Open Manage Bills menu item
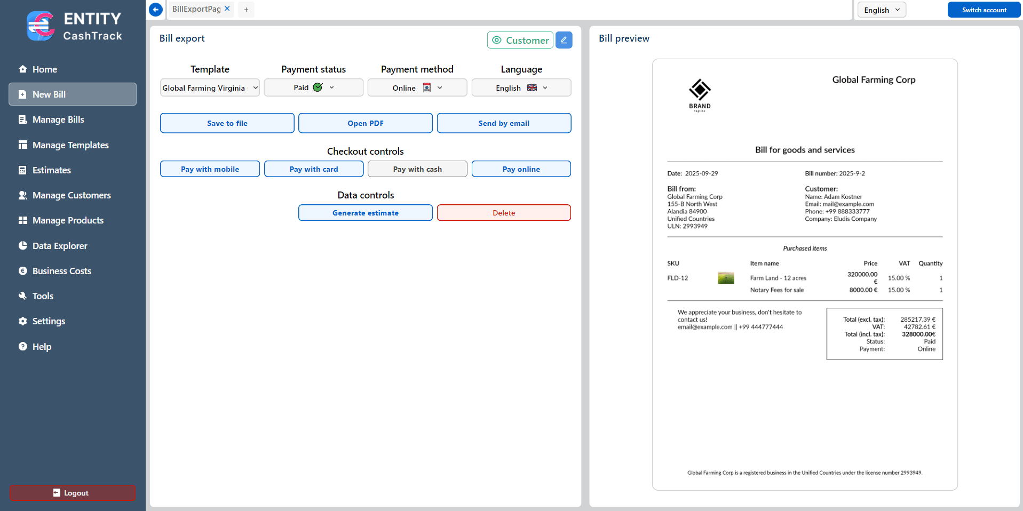The image size is (1023, 511). (58, 119)
